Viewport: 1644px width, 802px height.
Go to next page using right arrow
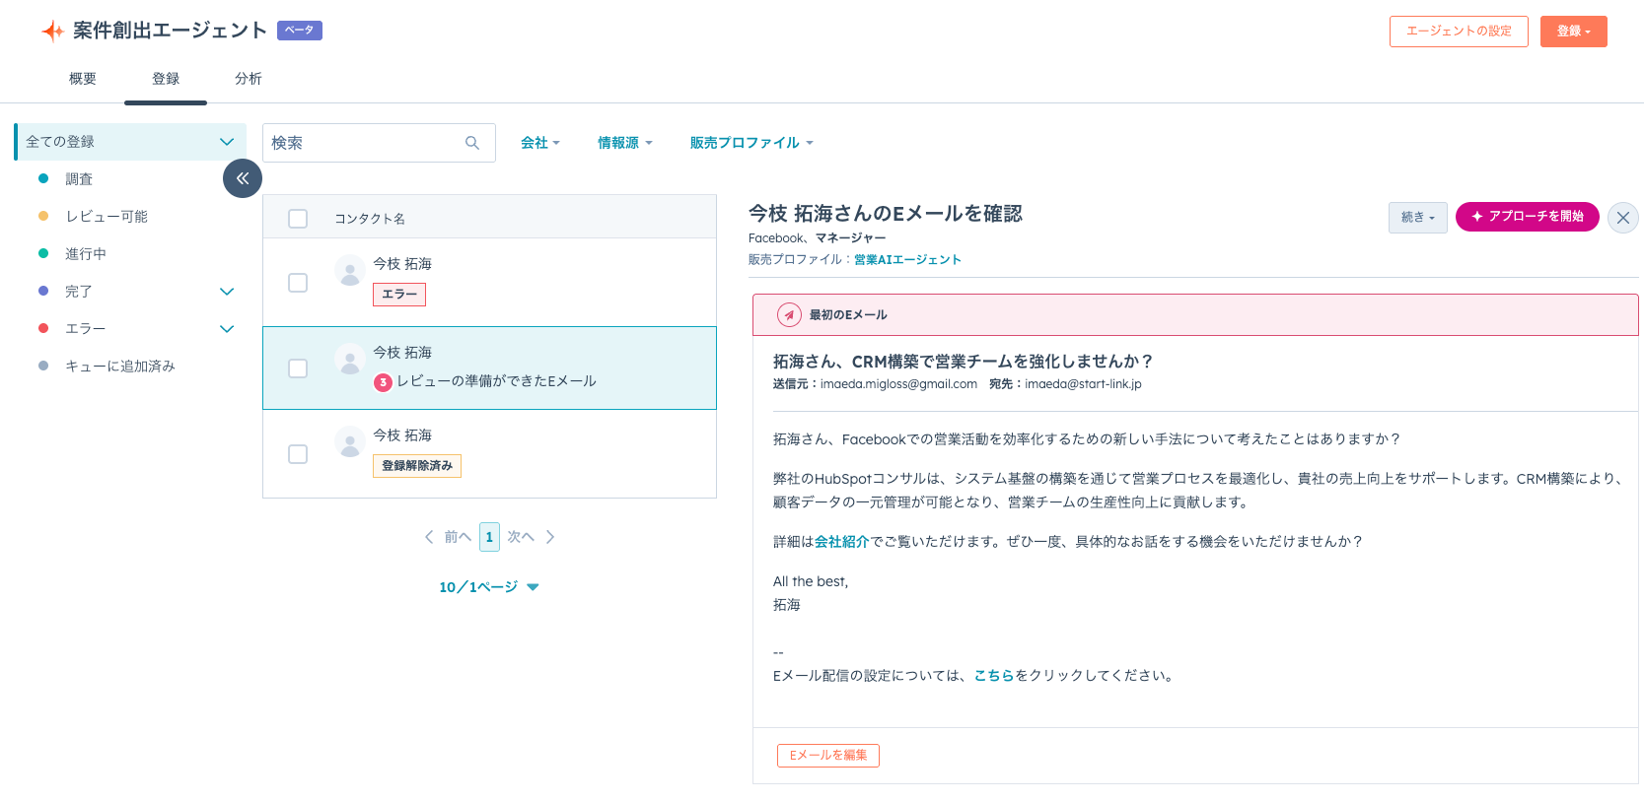pos(550,537)
